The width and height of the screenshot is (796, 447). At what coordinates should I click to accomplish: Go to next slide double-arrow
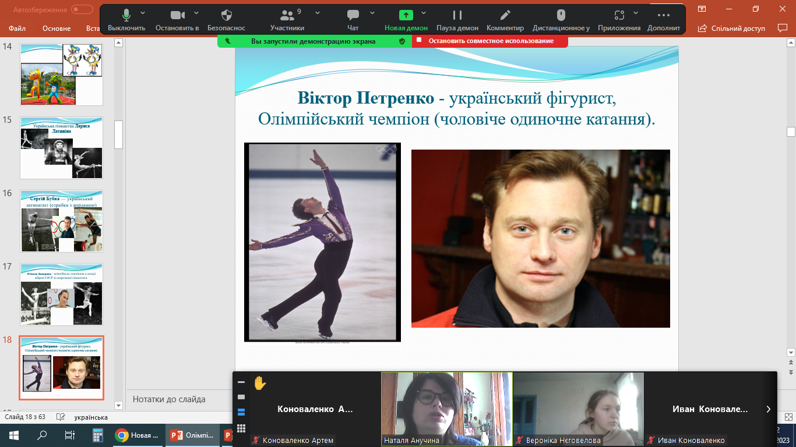(x=791, y=372)
